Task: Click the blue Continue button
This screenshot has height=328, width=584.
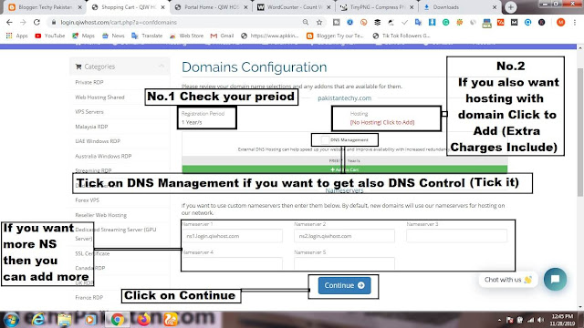Action: [344, 285]
